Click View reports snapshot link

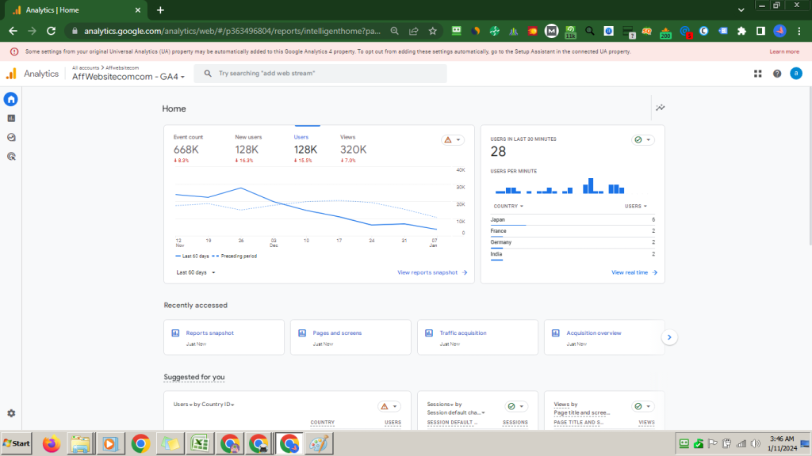[431, 272]
